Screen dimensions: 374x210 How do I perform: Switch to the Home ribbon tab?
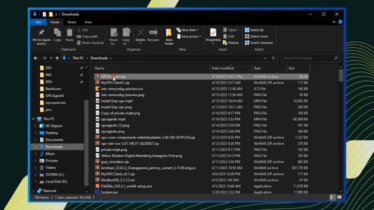[x=54, y=22]
